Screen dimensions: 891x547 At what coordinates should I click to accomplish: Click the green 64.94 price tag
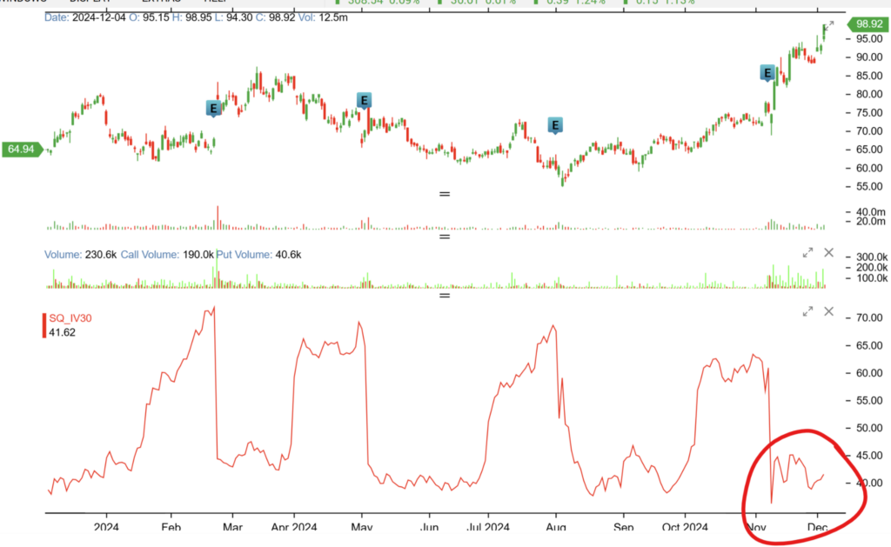coord(22,150)
